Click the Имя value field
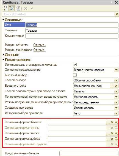 72,25
